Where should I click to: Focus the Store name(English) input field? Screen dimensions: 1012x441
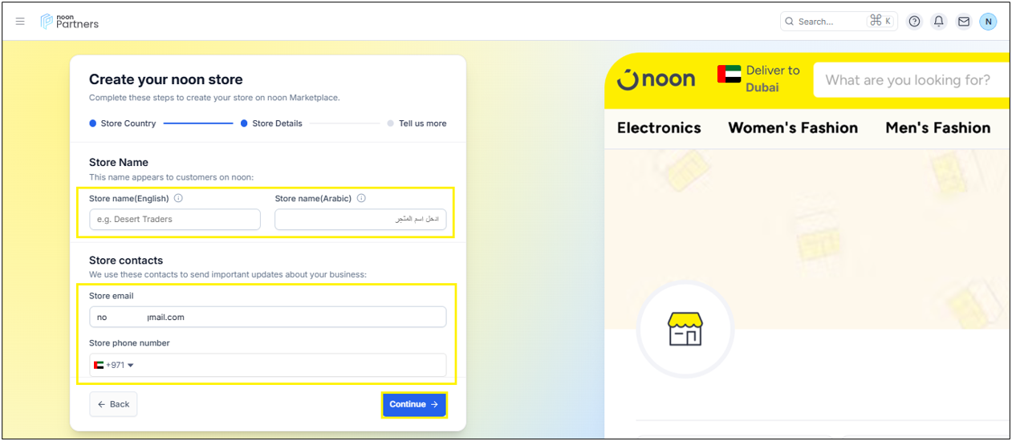pos(175,219)
